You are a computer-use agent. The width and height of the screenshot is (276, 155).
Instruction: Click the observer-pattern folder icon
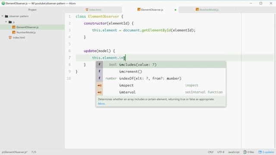6,16
